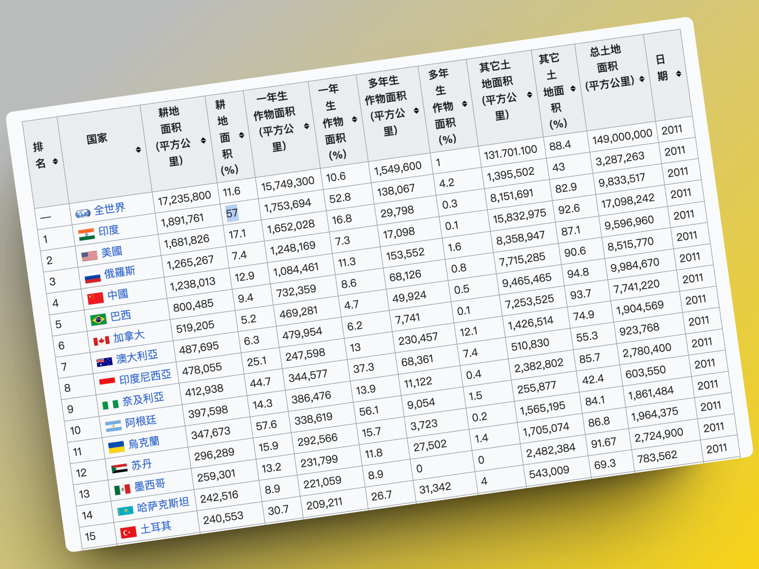Sort by 日期 column arrows
This screenshot has height=569, width=759.
click(x=678, y=73)
